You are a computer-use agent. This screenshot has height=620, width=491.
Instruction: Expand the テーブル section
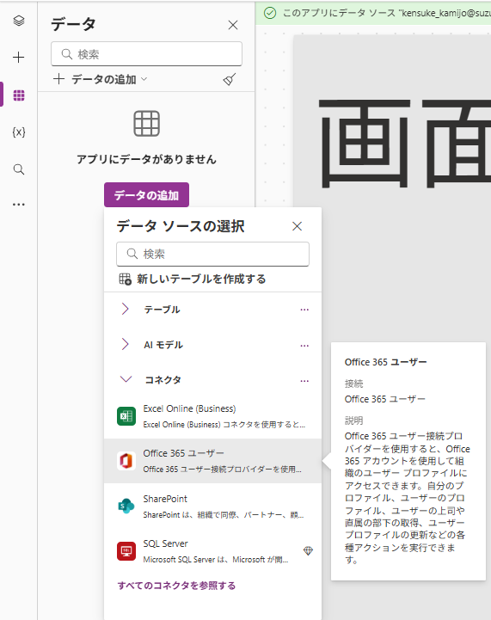[x=126, y=310]
